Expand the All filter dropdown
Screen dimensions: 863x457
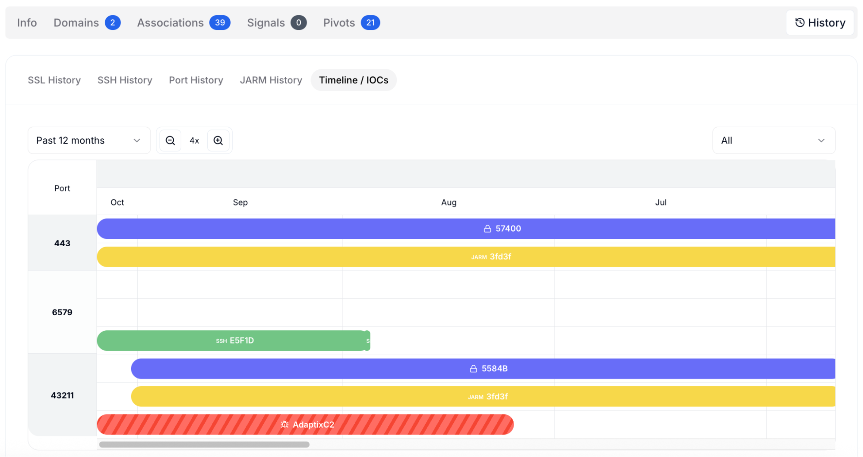[x=773, y=141]
